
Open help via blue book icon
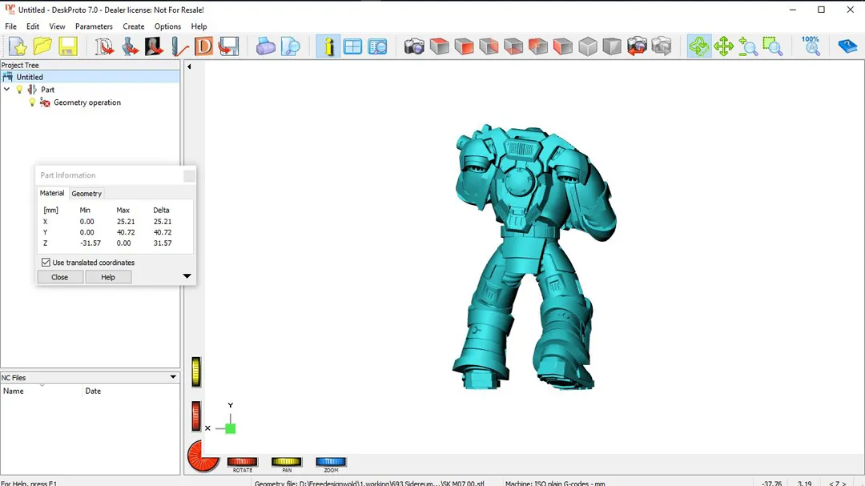coord(847,46)
